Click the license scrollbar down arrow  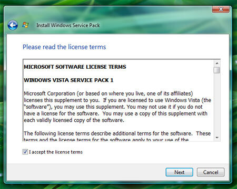coord(217,138)
